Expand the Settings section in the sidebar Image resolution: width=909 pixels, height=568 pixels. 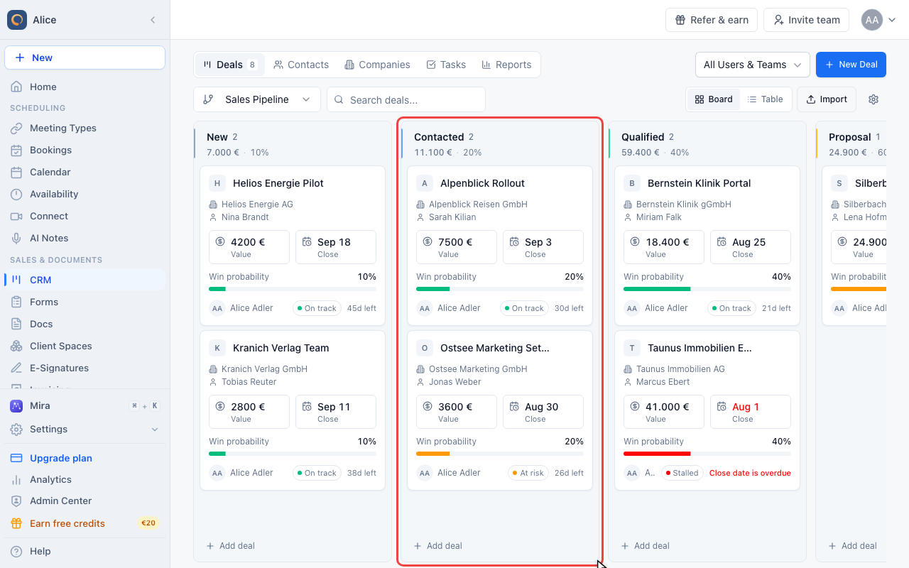click(x=85, y=429)
